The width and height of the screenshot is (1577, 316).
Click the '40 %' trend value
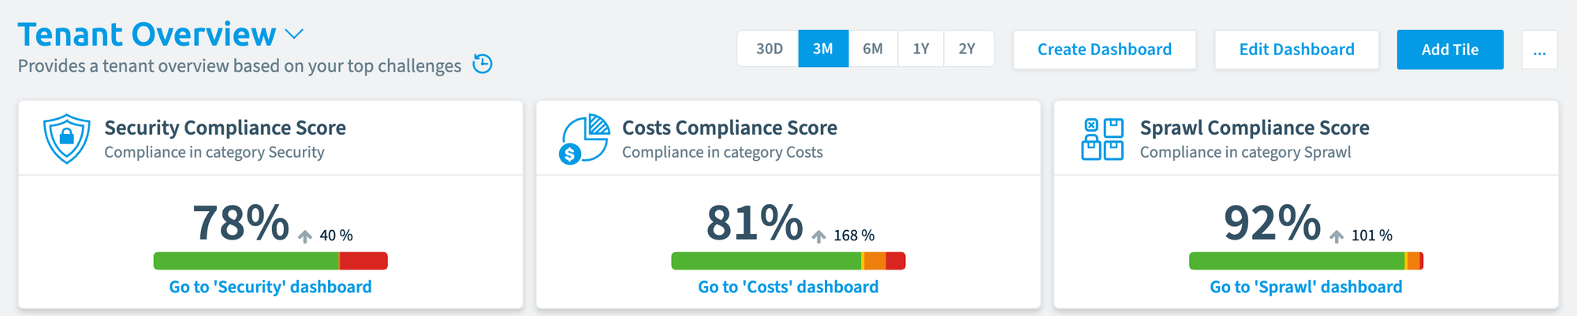pos(336,236)
